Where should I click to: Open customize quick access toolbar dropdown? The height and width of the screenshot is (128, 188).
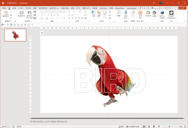tap(32, 25)
